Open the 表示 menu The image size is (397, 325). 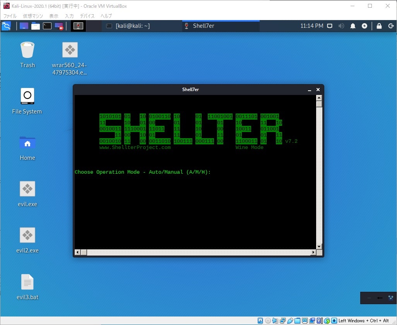(x=54, y=16)
